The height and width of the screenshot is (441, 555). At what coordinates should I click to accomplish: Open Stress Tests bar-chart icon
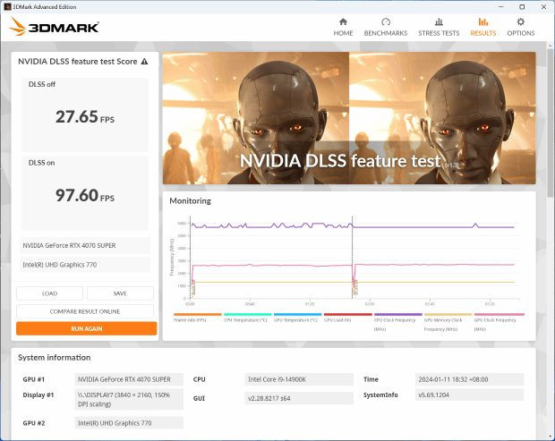click(x=439, y=22)
